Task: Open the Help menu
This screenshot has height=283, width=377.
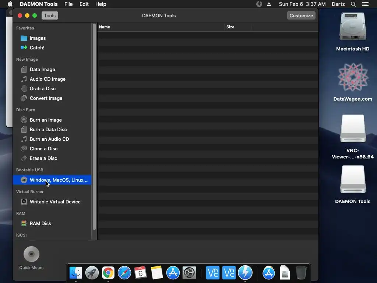Action: (101, 4)
